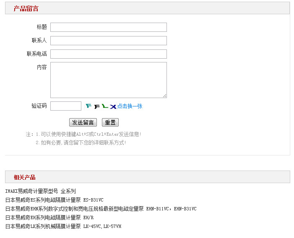This screenshot has height=238, width=294.
Task: Click the 验证码 input field
Action: coord(66,106)
